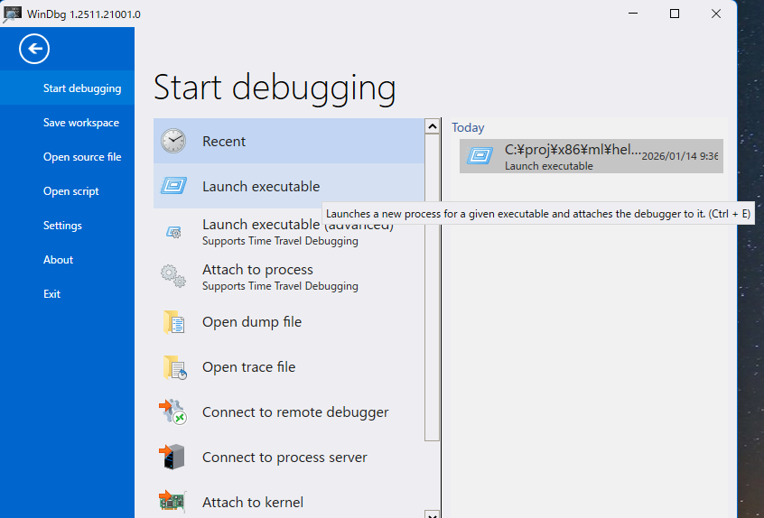764x518 pixels.
Task: Click the Open dump file folder icon
Action: [173, 322]
